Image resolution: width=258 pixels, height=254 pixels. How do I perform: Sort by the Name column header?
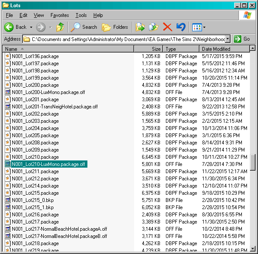click(x=68, y=49)
